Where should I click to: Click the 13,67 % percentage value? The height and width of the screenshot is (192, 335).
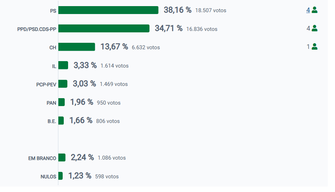pos(114,47)
